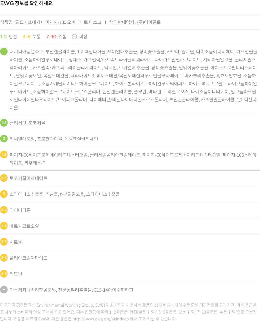Viewport: 260px width, 322px height.
Task: Click the EWG 정보를 확인하세요 heading
Action: [x=26, y=3]
